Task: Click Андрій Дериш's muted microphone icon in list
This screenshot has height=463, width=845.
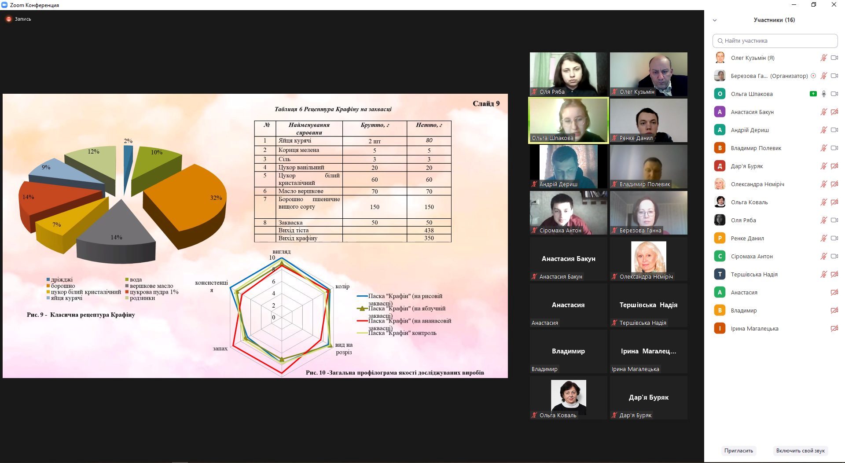Action: click(x=823, y=130)
